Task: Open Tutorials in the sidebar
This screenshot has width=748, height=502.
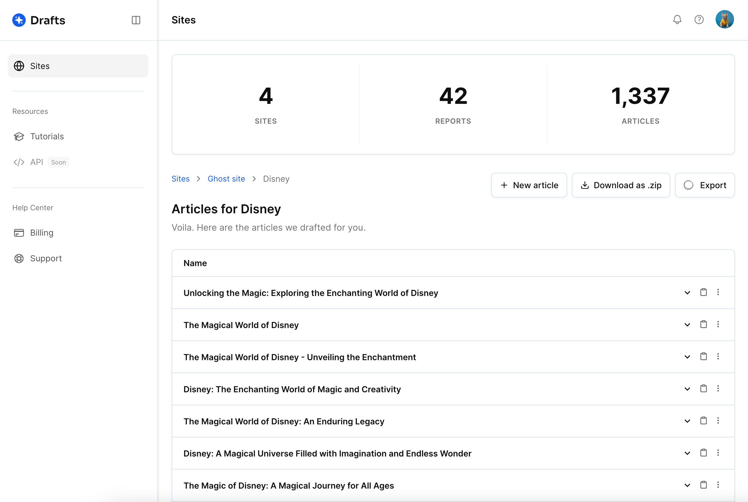Action: (39, 136)
